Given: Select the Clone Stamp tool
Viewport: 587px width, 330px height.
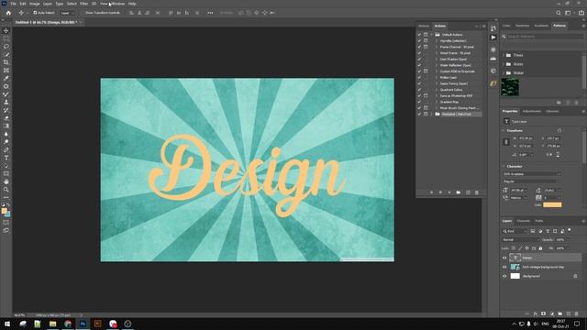Looking at the screenshot, I should tap(6, 102).
